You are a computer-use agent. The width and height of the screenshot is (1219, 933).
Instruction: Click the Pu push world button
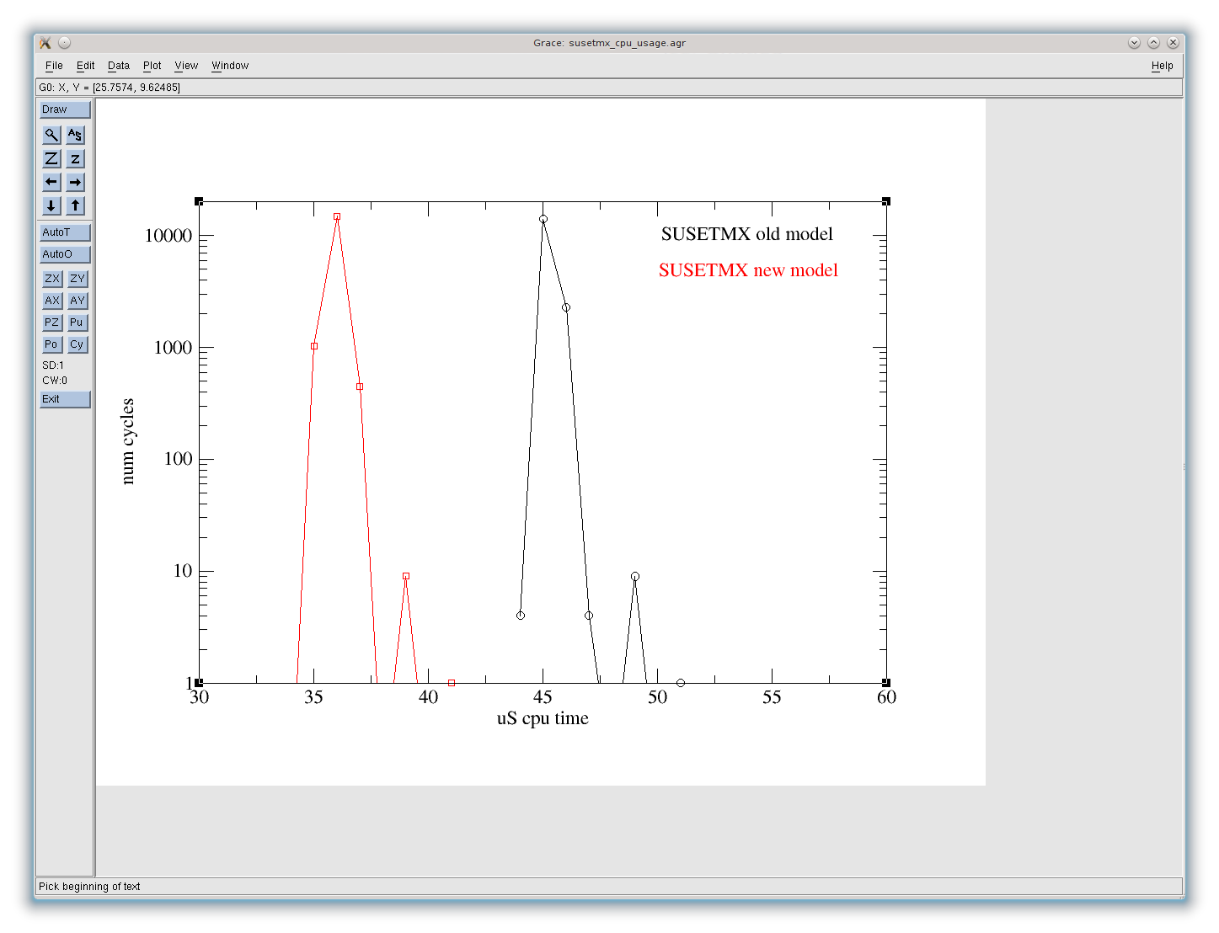[x=78, y=323]
